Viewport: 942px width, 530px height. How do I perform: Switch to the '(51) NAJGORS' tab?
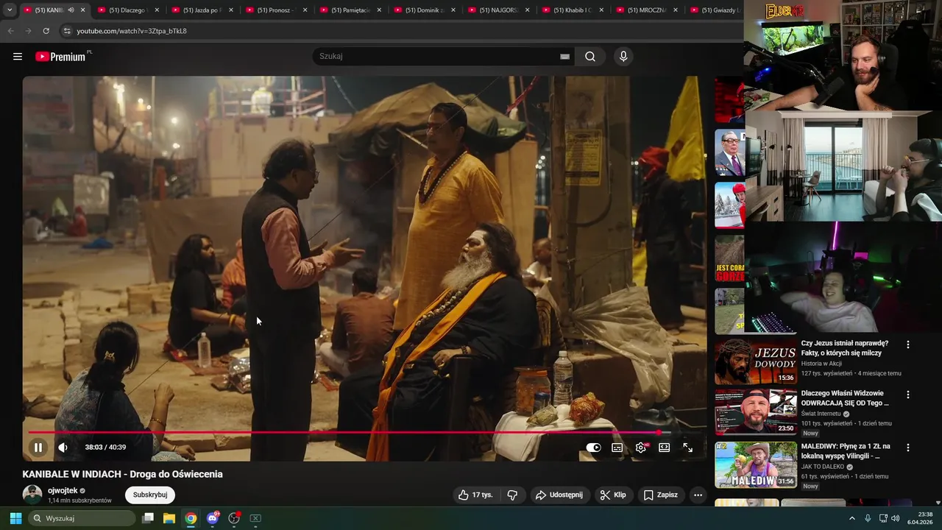[498, 10]
